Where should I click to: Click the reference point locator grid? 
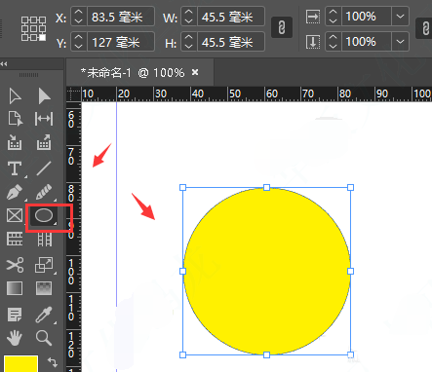coord(33,28)
